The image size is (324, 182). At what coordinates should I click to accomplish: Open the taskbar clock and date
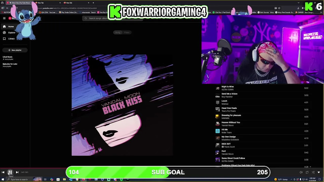click(x=312, y=179)
